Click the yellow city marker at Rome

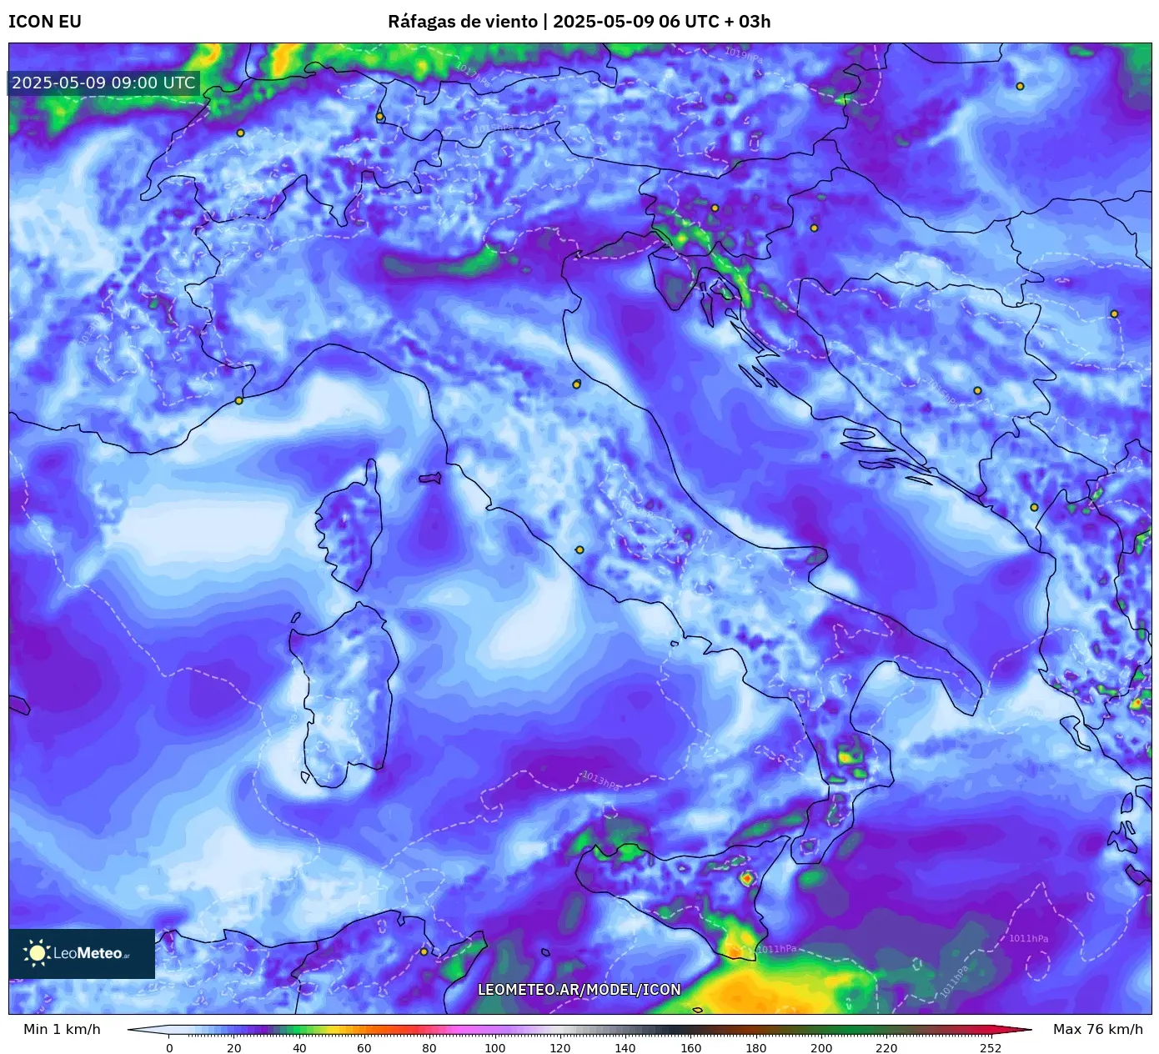click(579, 550)
